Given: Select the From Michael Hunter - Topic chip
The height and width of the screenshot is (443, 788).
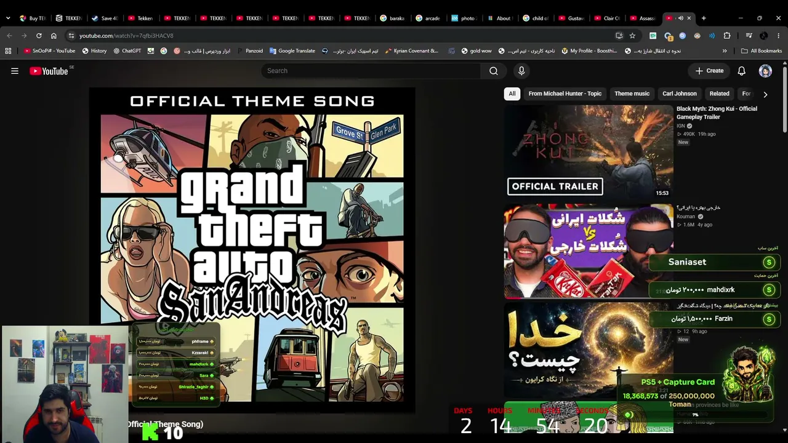Looking at the screenshot, I should click(x=565, y=94).
